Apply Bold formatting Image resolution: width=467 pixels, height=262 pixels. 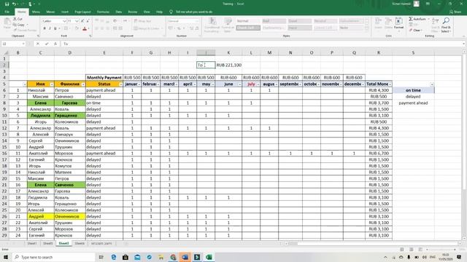coord(45,28)
